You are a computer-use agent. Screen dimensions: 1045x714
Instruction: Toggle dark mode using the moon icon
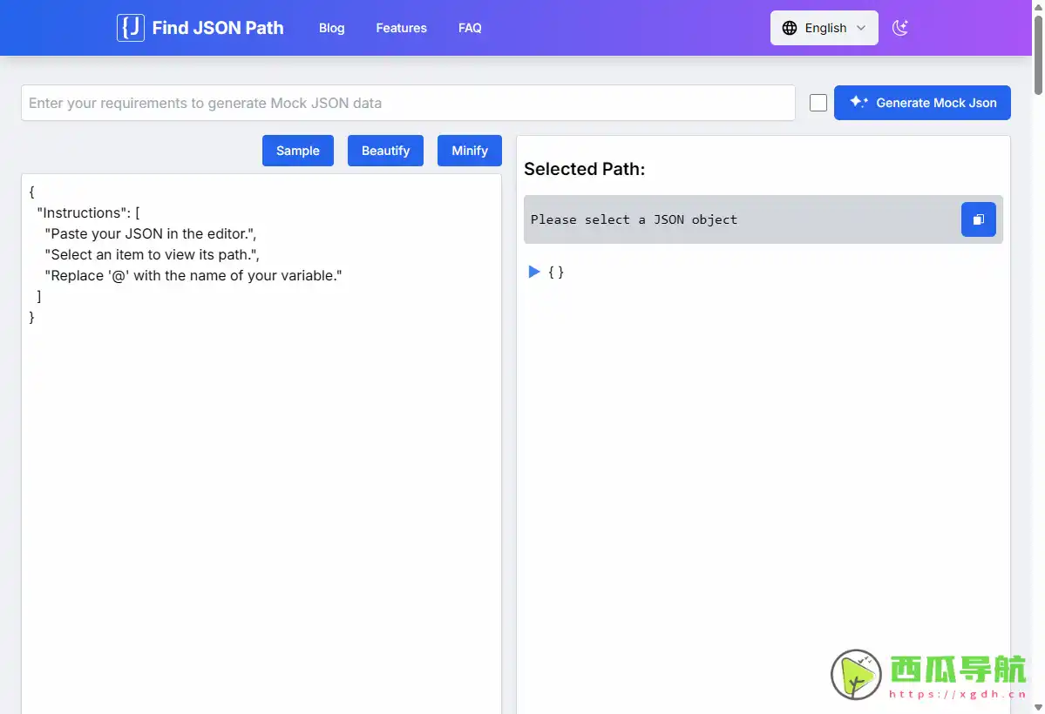tap(900, 28)
